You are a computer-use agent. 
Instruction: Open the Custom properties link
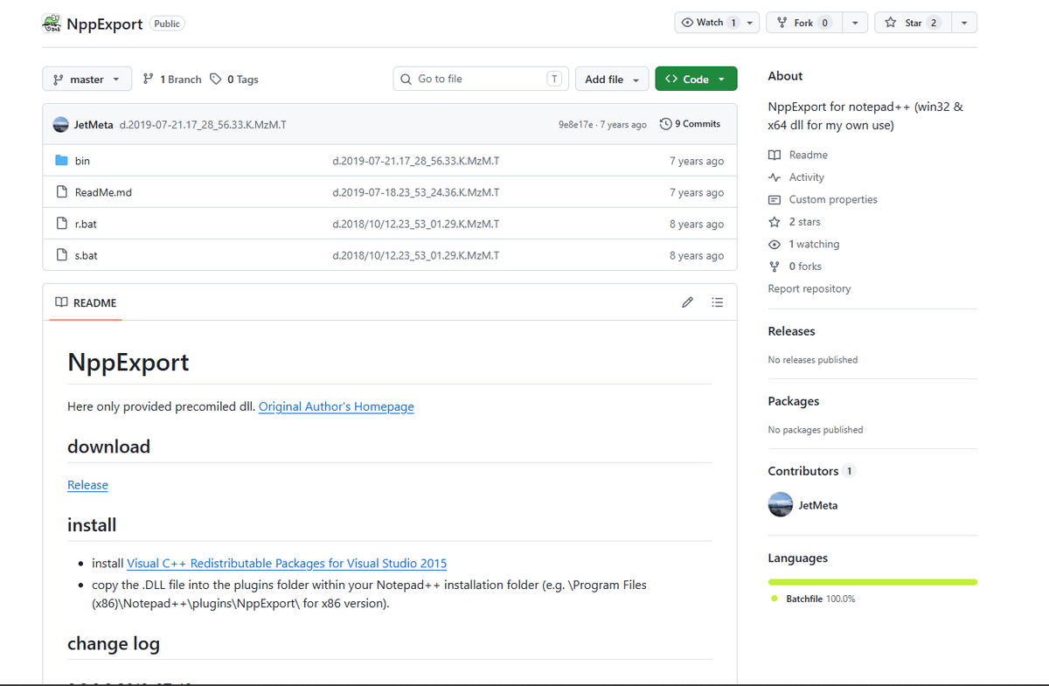833,199
